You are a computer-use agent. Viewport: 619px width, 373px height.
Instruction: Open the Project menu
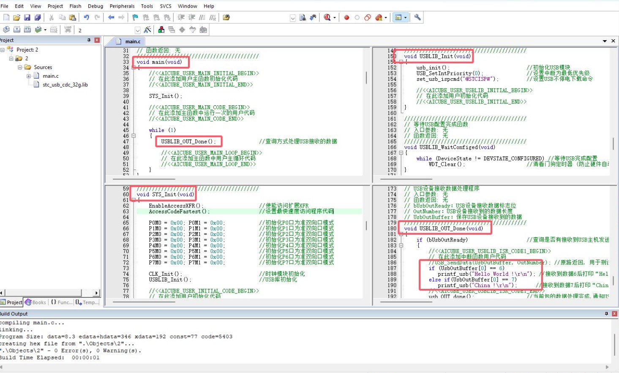tap(55, 6)
